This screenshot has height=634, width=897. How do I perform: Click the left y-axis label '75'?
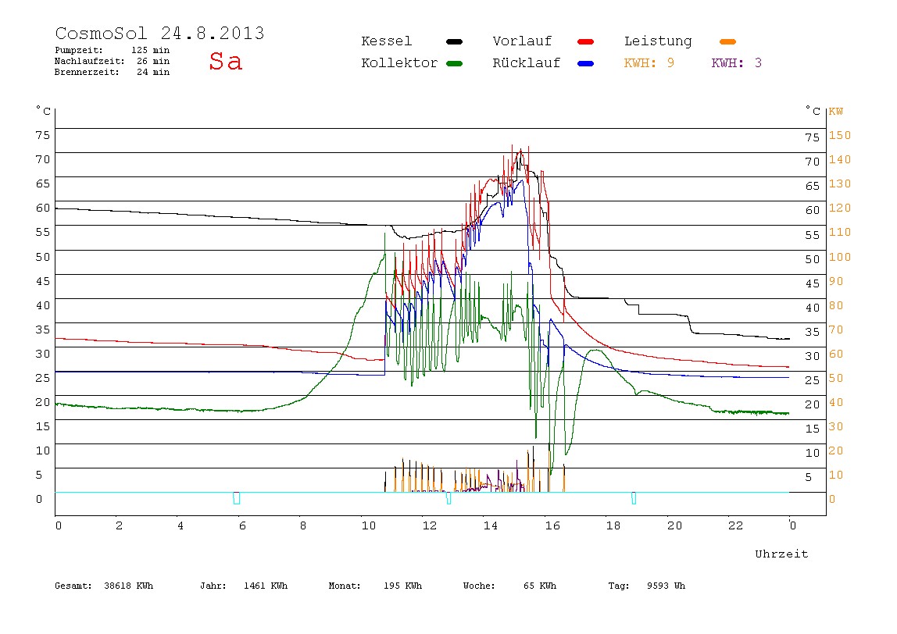click(43, 135)
